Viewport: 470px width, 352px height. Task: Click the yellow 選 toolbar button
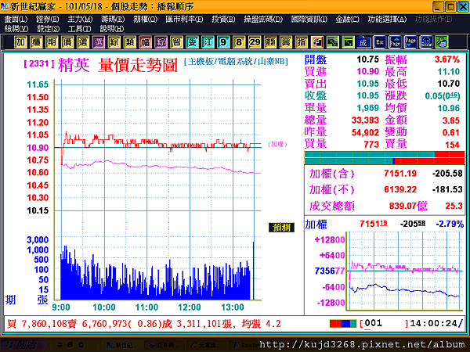click(83, 42)
